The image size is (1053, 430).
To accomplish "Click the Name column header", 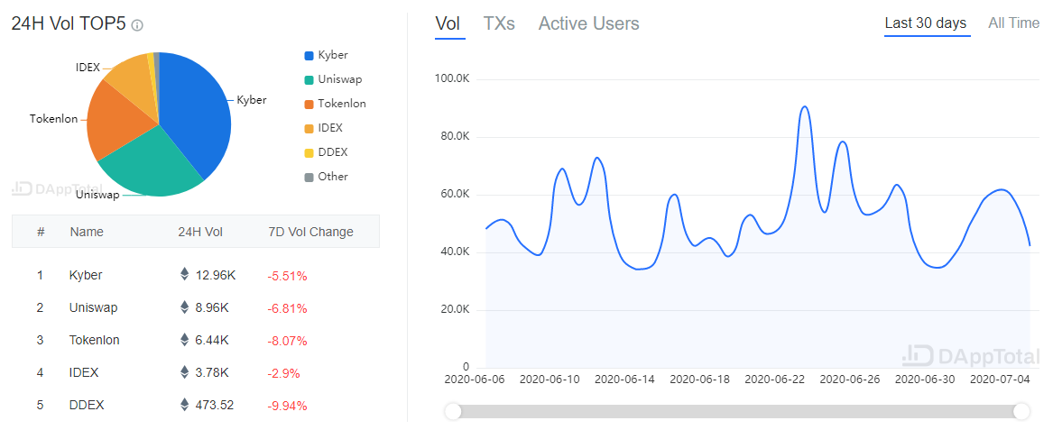I will coord(87,232).
